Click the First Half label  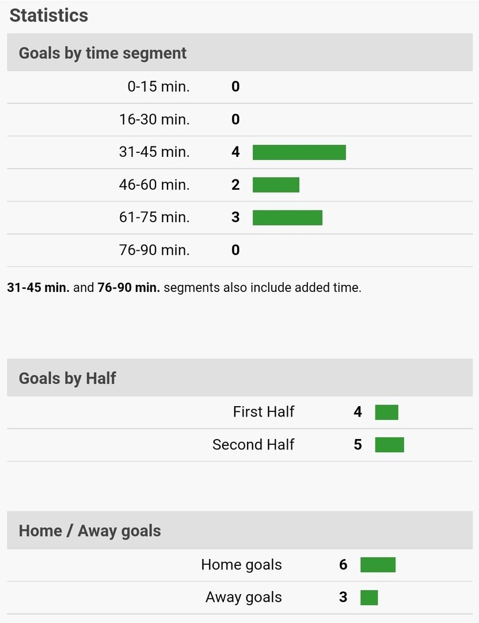[263, 412]
